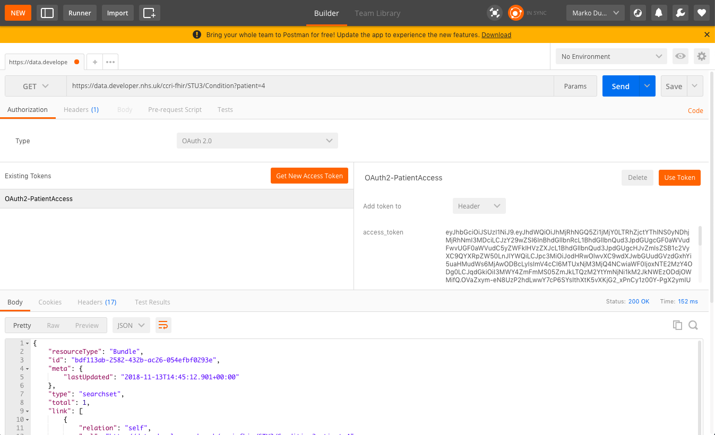715x435 pixels.
Task: Collapse the link array fold arrow
Action: click(27, 411)
